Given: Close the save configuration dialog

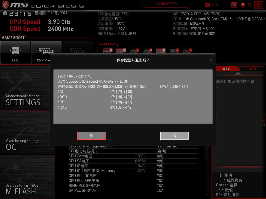Looking at the screenshot, I should pyautogui.click(x=210, y=60).
